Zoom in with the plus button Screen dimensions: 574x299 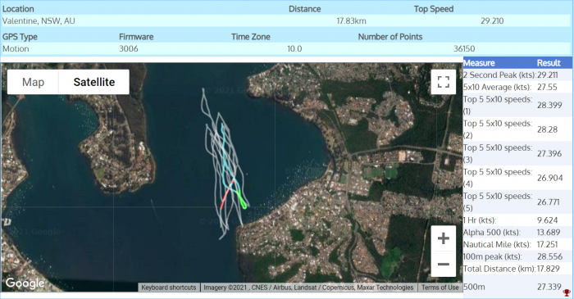tap(444, 238)
